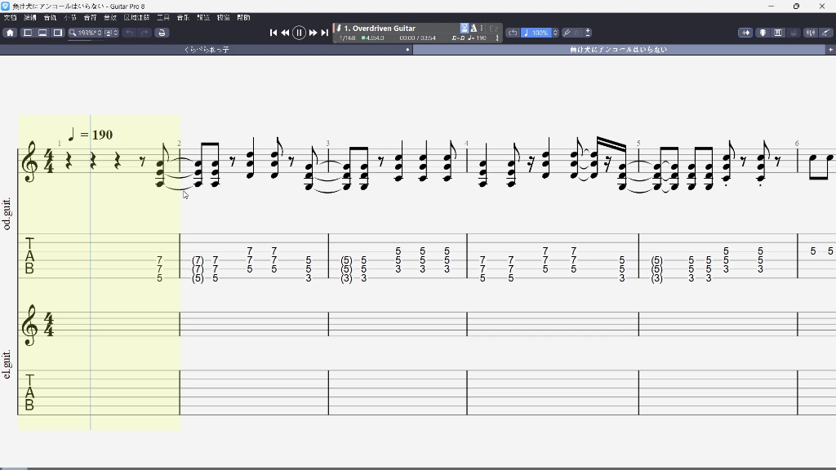836x470 pixels.
Task: Jump to the last bar
Action: 325,33
